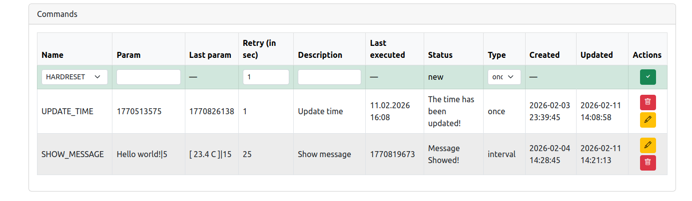The width and height of the screenshot is (692, 201).
Task: Click the Retry seconds input field
Action: click(266, 77)
